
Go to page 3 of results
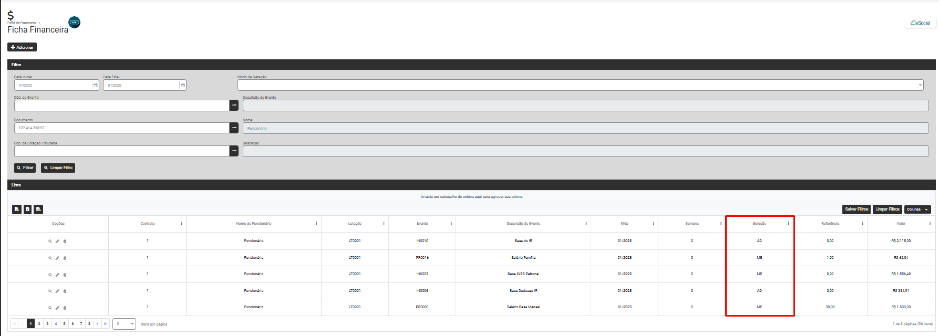[47, 324]
